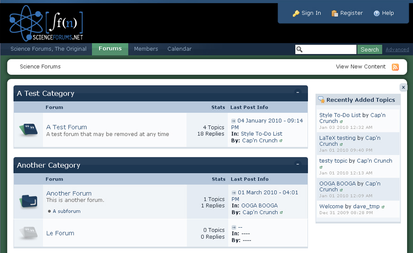Click the Sign In key icon
Viewport: 413px width, 253px height.
point(296,13)
